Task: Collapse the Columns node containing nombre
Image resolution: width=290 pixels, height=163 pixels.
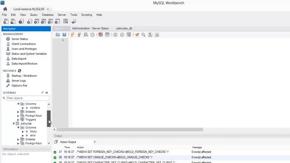Action: click(x=18, y=104)
